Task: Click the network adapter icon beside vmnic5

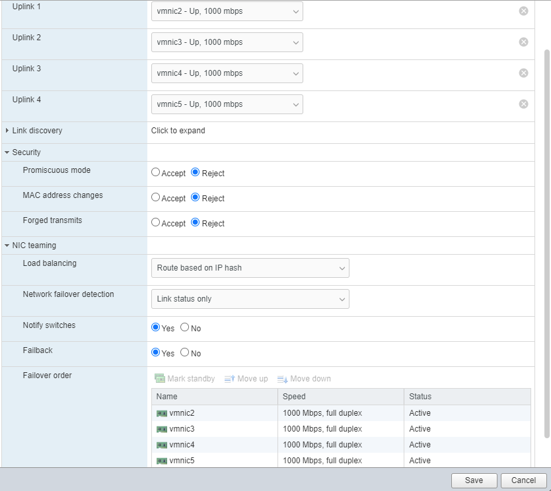Action: [161, 460]
